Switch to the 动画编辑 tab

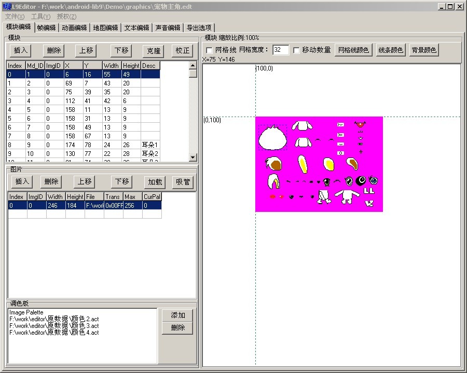tap(74, 27)
